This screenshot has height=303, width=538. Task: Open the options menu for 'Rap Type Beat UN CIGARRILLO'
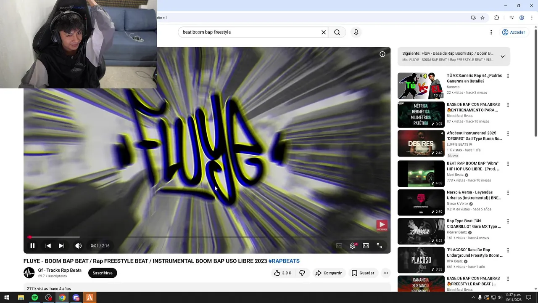pos(508,221)
